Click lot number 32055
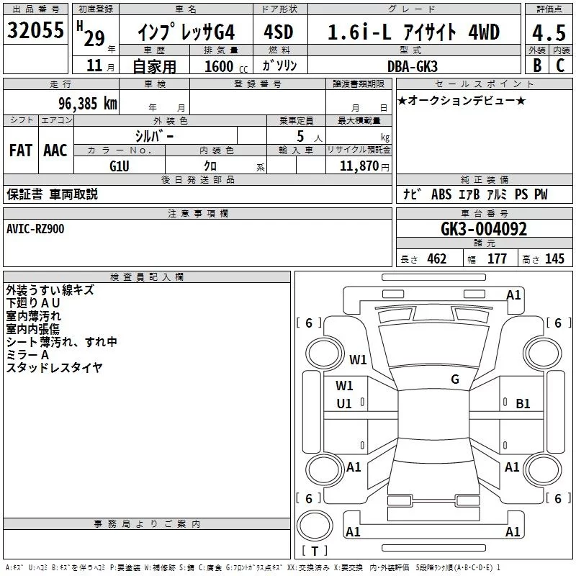 tap(35, 30)
